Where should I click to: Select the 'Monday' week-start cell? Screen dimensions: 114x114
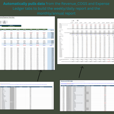pyautogui.click(x=5, y=23)
